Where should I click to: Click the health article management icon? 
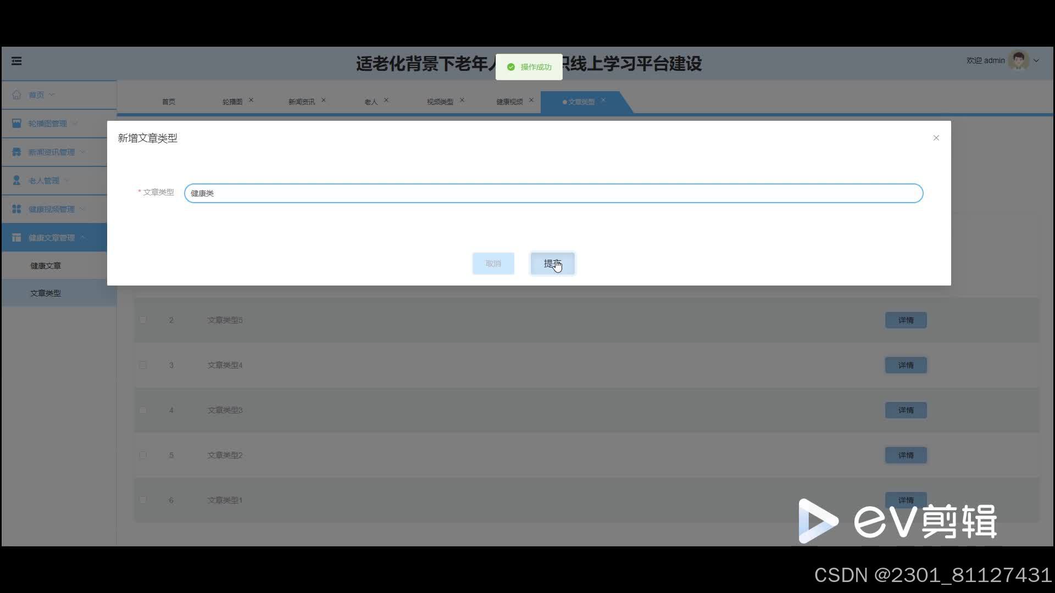click(x=16, y=238)
